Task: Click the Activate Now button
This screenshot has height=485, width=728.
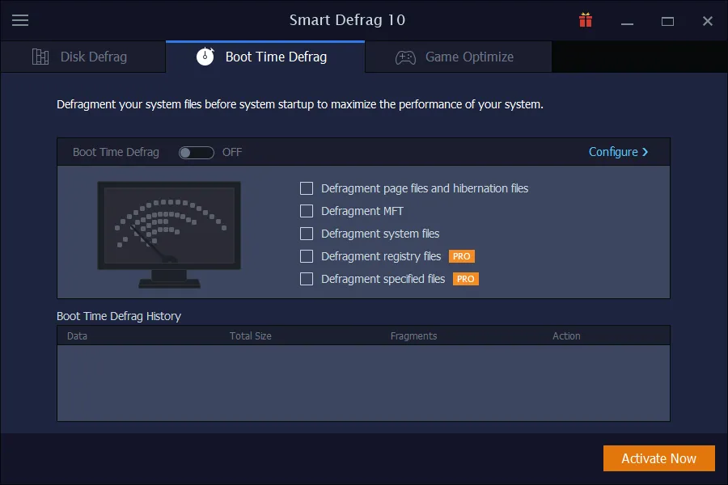Action: point(658,458)
